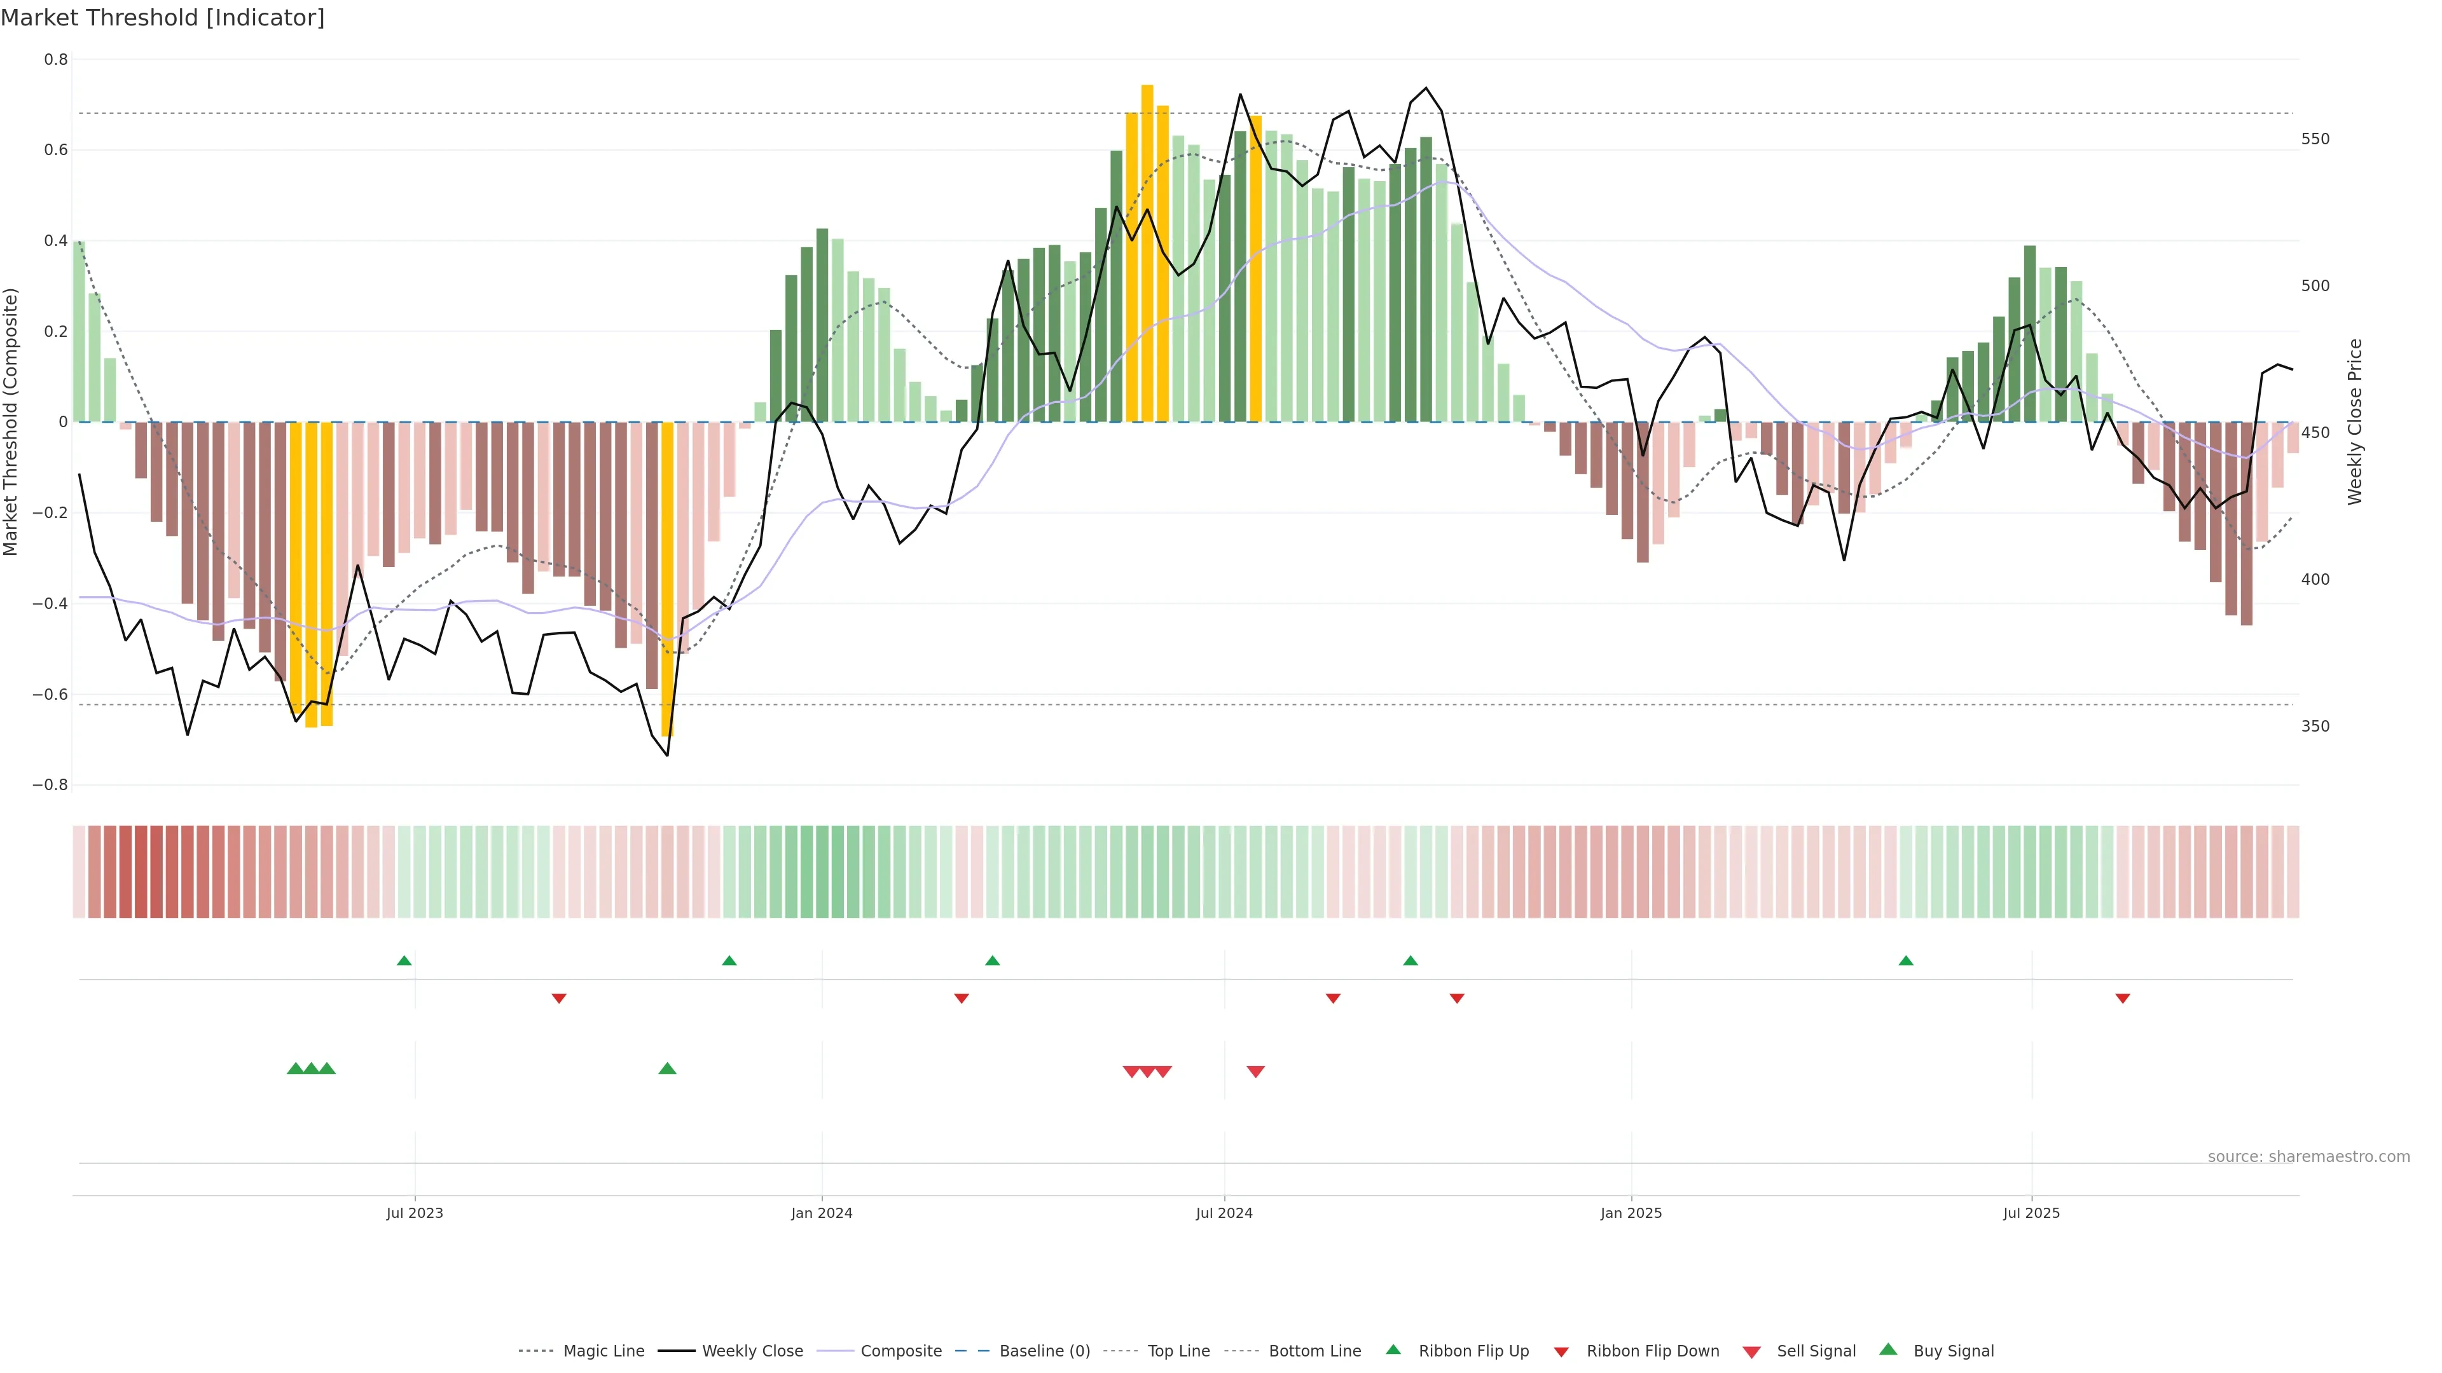Click the Buy Signal legend triangle icon
The width and height of the screenshot is (2442, 1373).
1887,1349
